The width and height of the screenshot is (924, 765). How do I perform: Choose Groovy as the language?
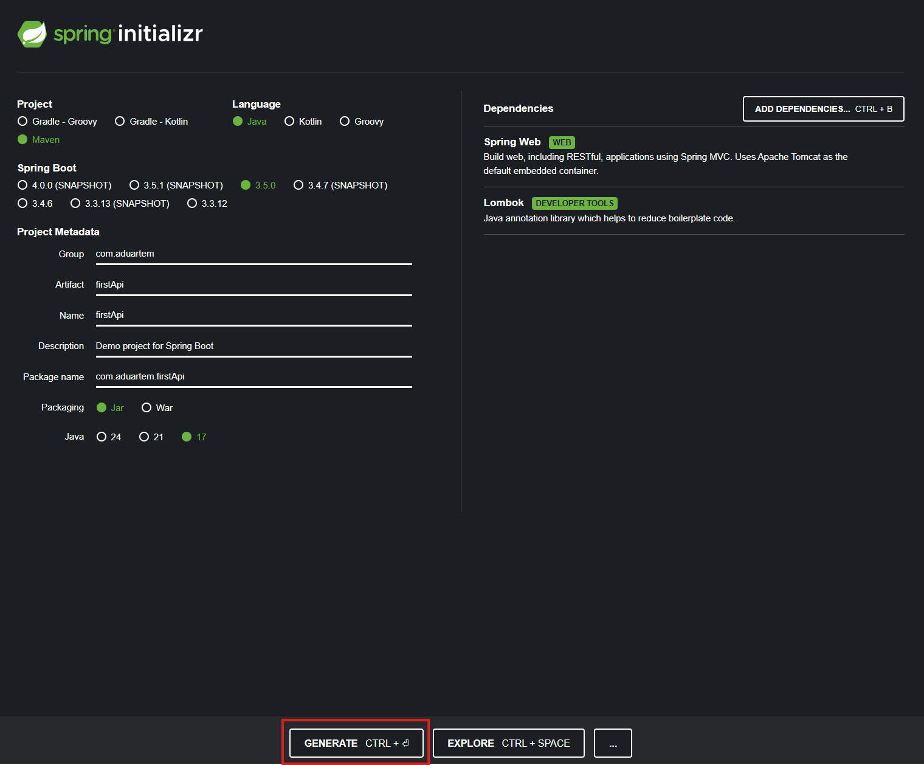click(x=361, y=122)
